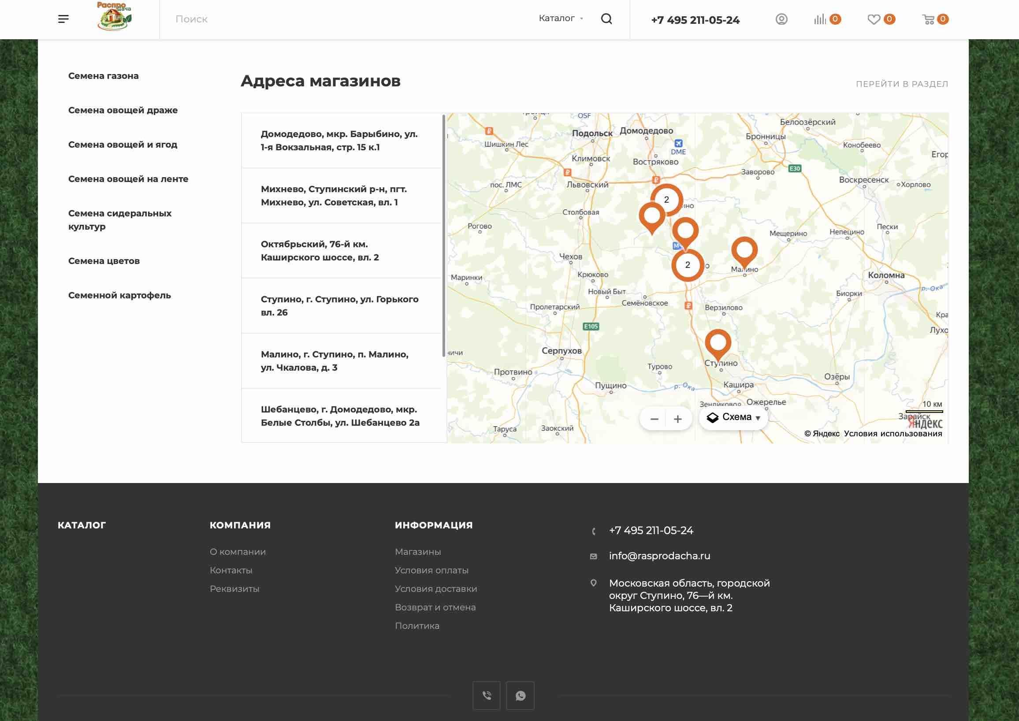Open the Схема map layer dropdown

point(733,417)
